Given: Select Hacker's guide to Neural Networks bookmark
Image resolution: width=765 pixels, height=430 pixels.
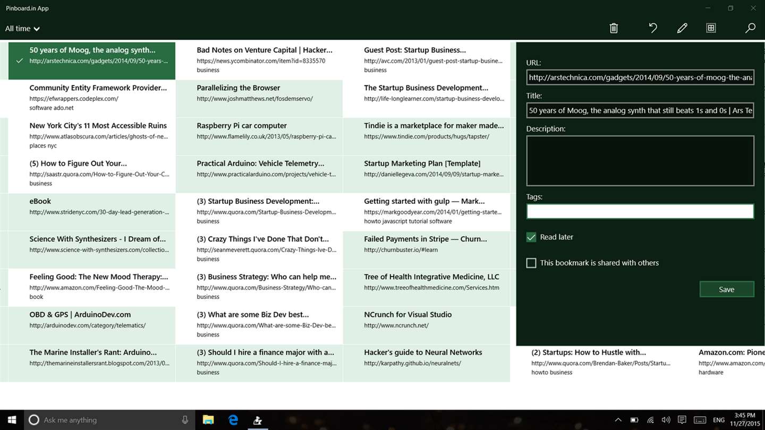Looking at the screenshot, I should tap(427, 363).
